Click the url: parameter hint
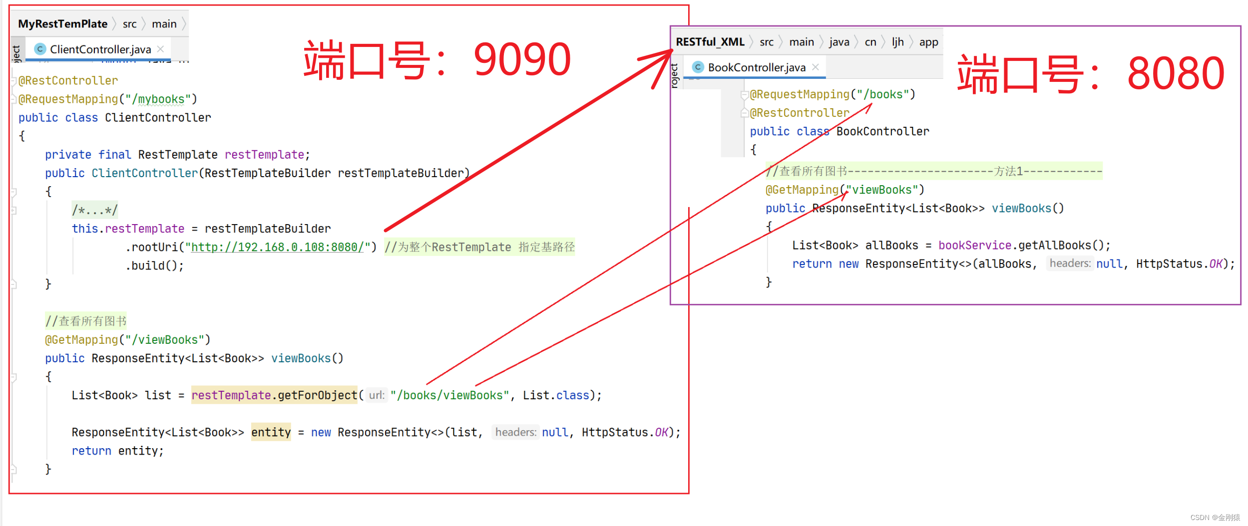The image size is (1248, 526). click(x=377, y=395)
